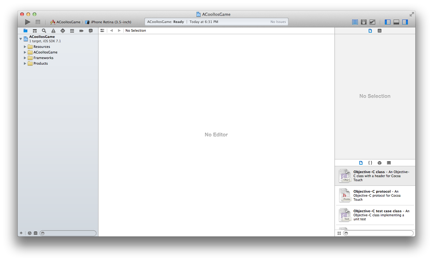The height and width of the screenshot is (261, 433).
Task: Show the Project navigator
Action: (25, 31)
